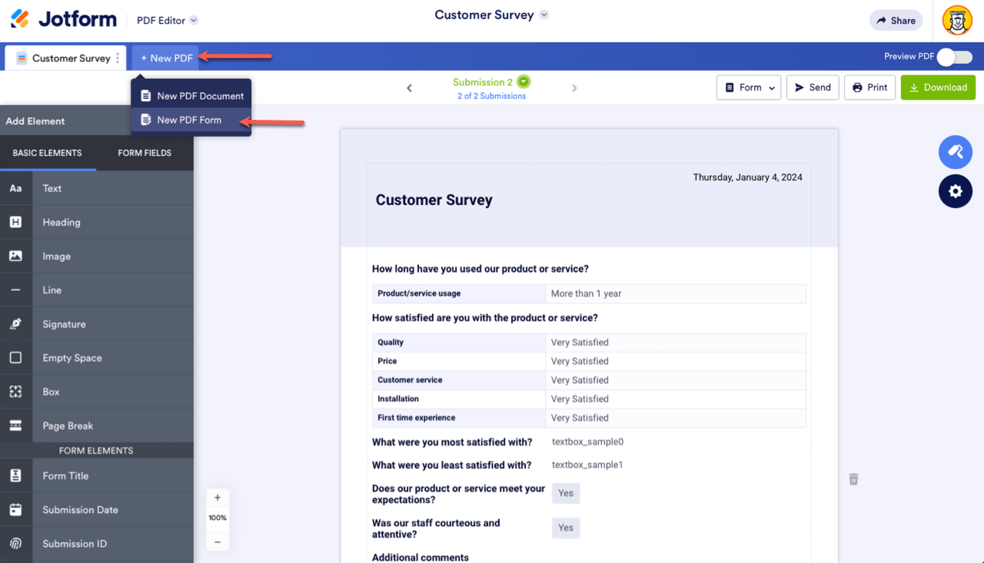Viewport: 984px width, 563px height.
Task: Click the Form Elements section label
Action: [x=96, y=451]
